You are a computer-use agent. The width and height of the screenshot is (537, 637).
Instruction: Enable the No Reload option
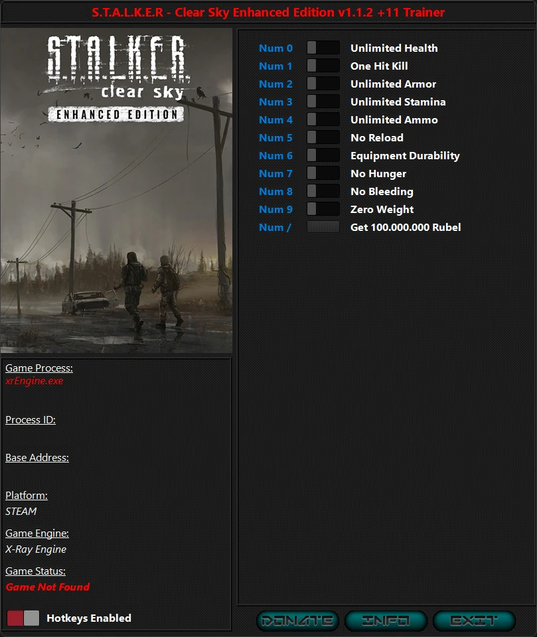(323, 137)
